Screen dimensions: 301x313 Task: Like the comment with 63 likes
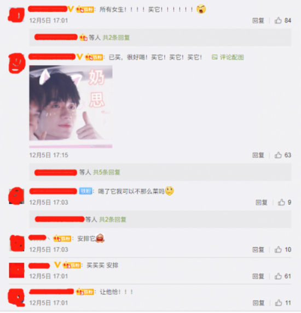(278, 155)
